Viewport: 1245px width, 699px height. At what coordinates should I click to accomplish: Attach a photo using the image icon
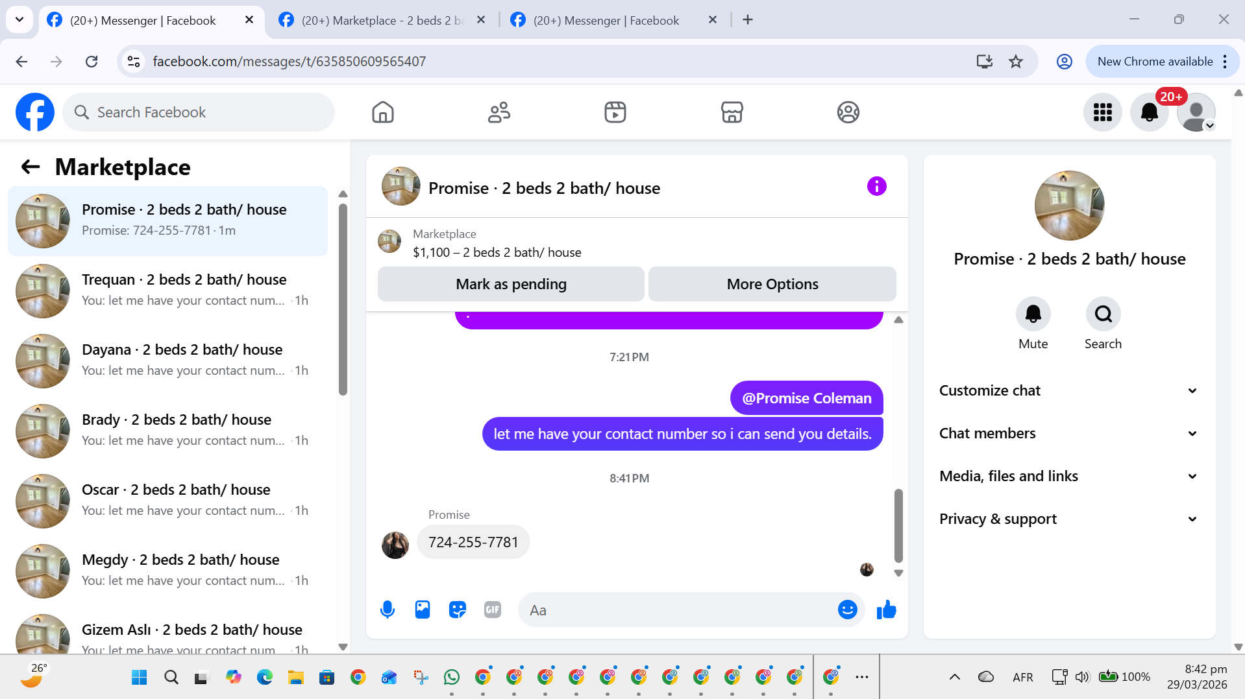[423, 610]
